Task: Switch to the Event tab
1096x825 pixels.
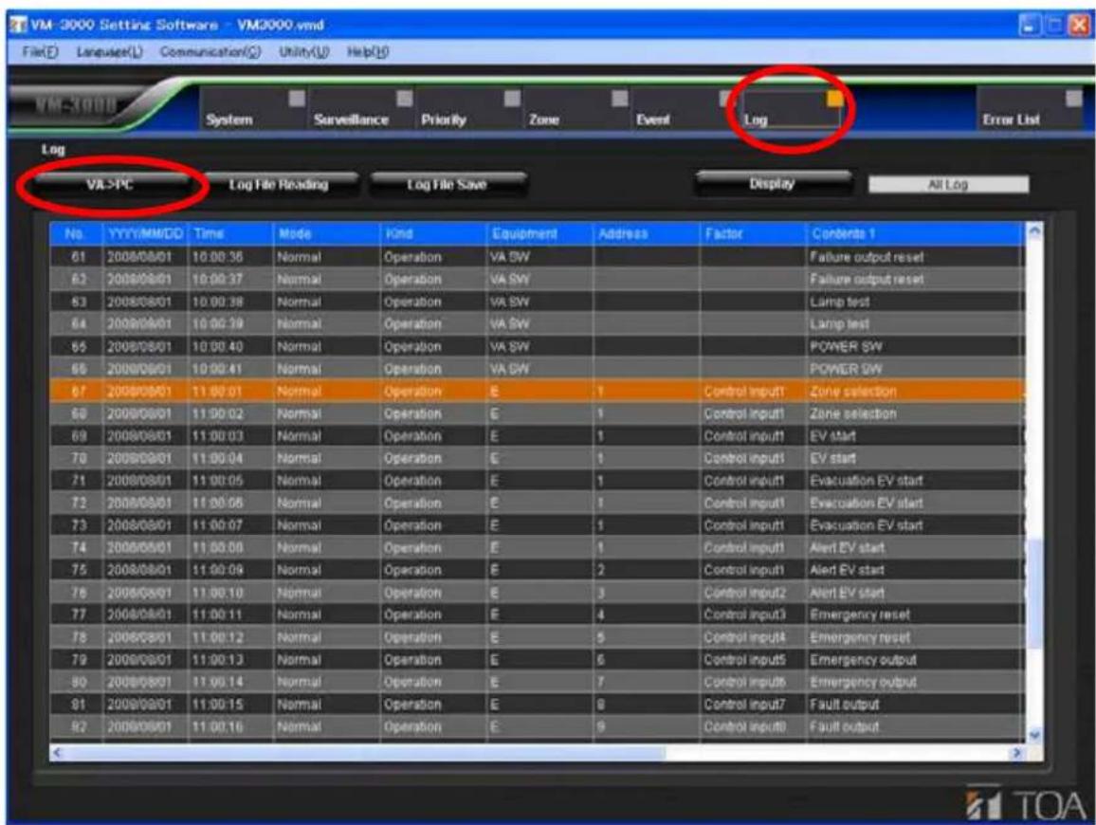Action: tap(683, 108)
